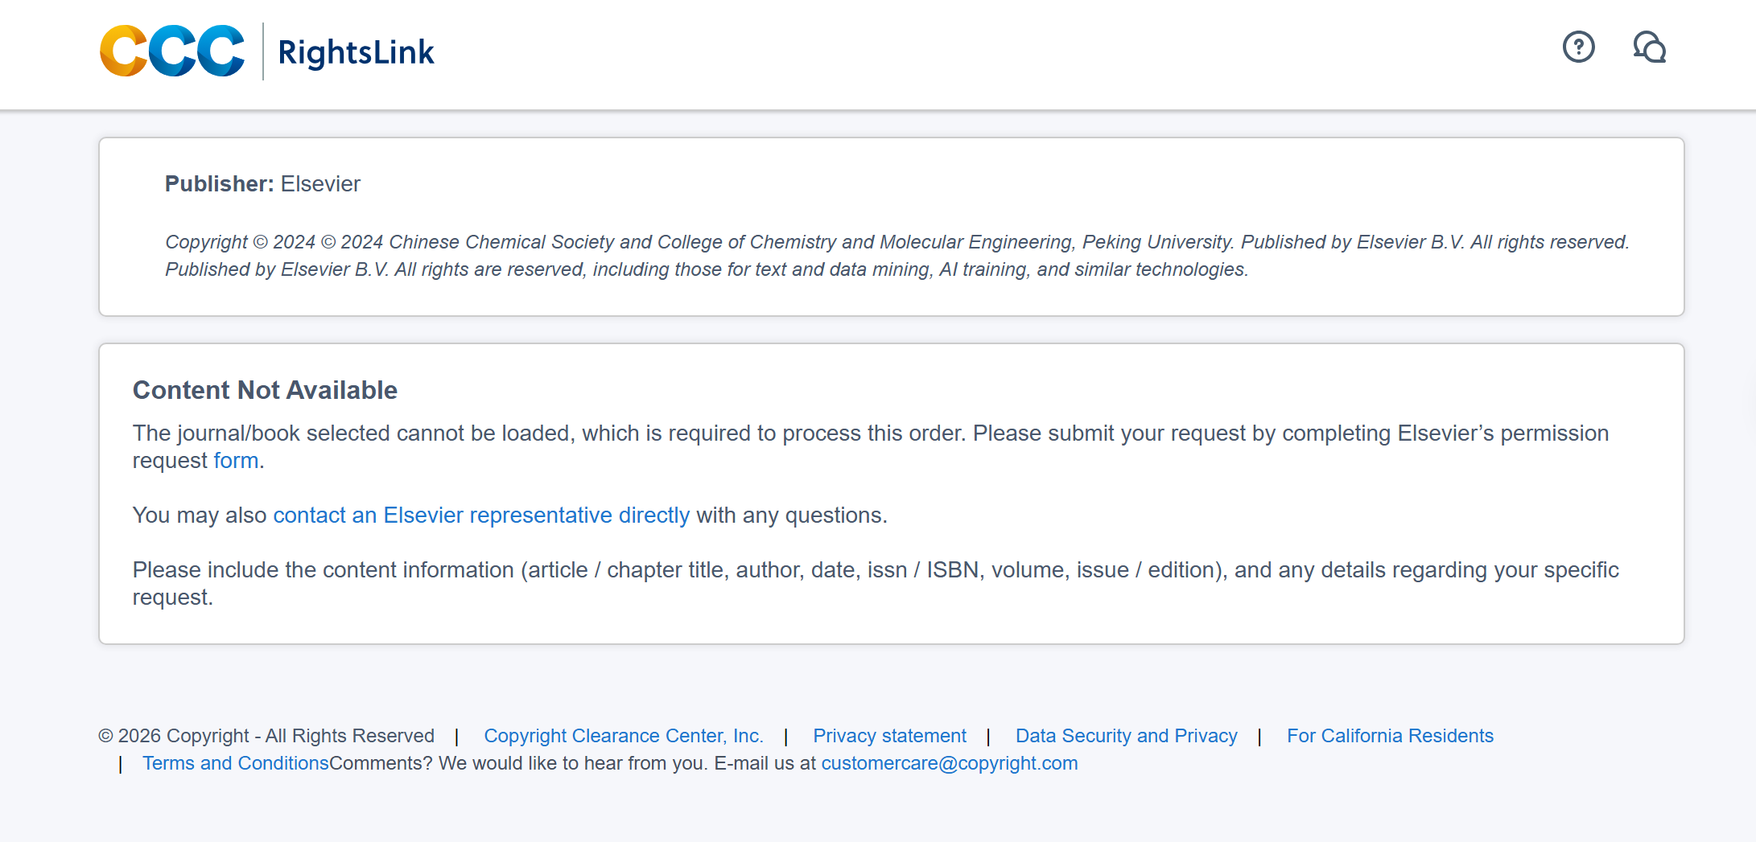Image resolution: width=1756 pixels, height=842 pixels.
Task: Visit Data Security and Privacy page
Action: (x=1126, y=736)
